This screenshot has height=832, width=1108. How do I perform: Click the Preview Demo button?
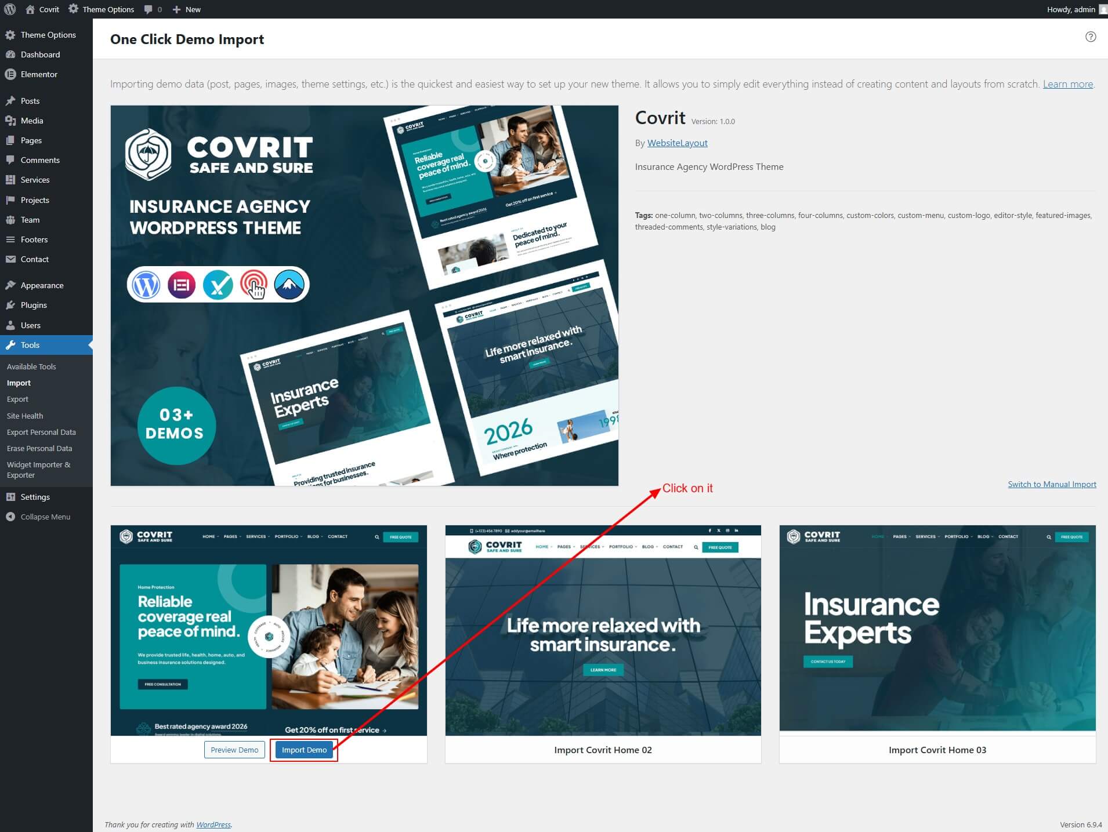pyautogui.click(x=234, y=750)
